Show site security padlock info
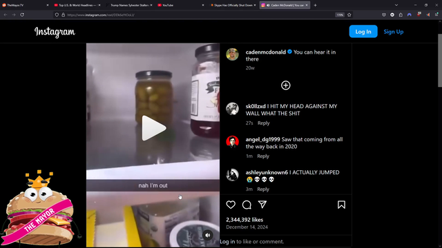This screenshot has height=248, width=442. pyautogui.click(x=63, y=15)
